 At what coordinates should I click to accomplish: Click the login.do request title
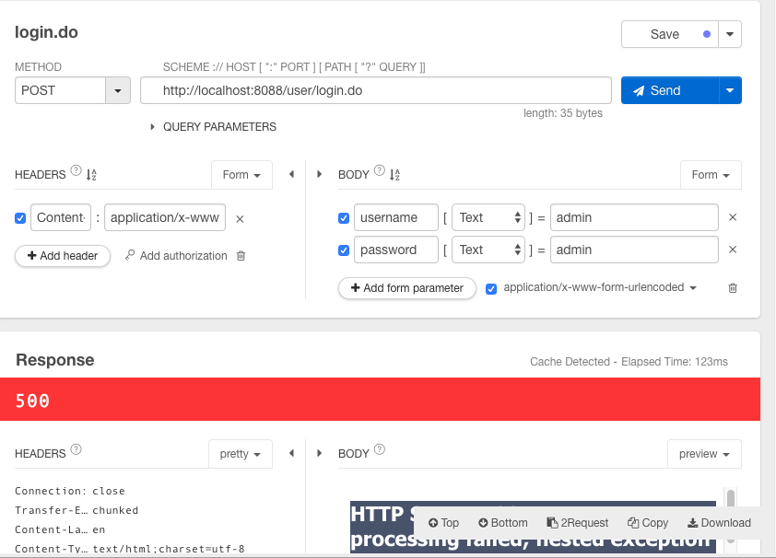pyautogui.click(x=46, y=32)
